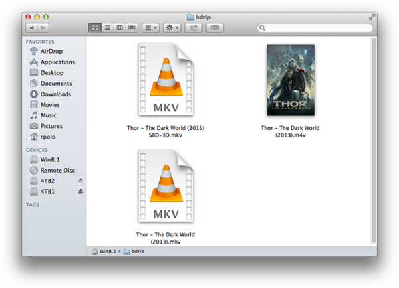Click the file name "Thor – The Dark World (2013) SBD-3D.mkv"

coord(166,131)
